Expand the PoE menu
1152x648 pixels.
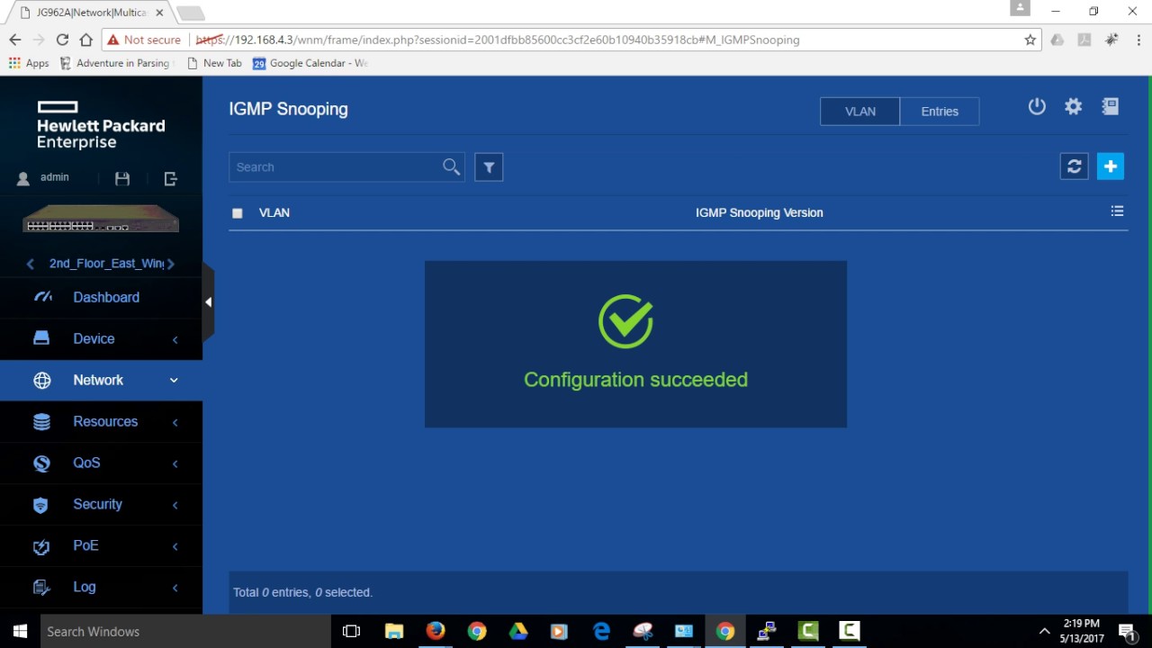[x=101, y=545]
